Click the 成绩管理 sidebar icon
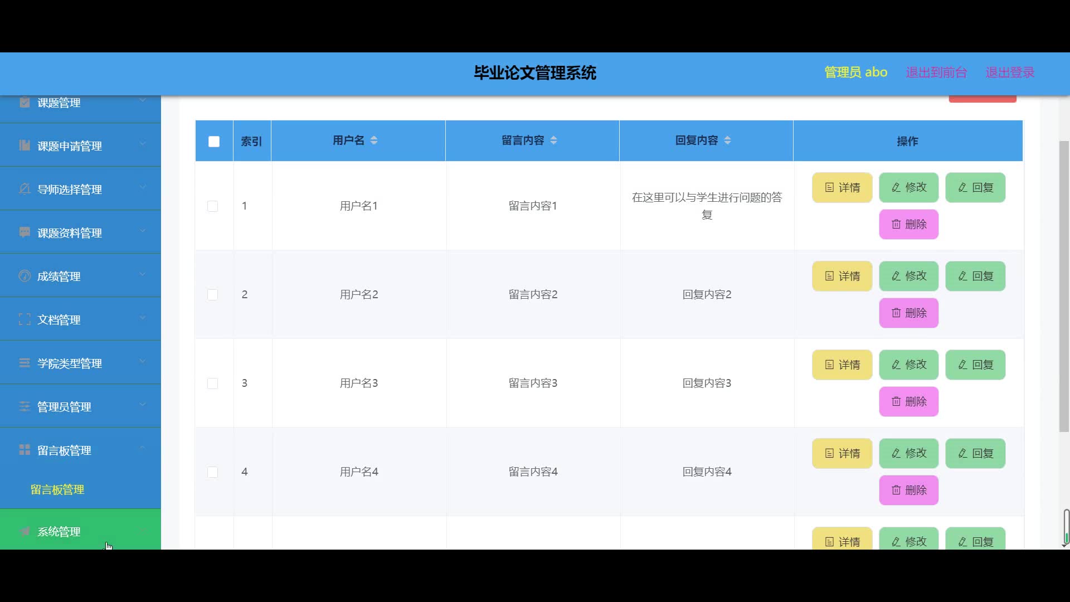This screenshot has width=1070, height=602. (x=25, y=276)
